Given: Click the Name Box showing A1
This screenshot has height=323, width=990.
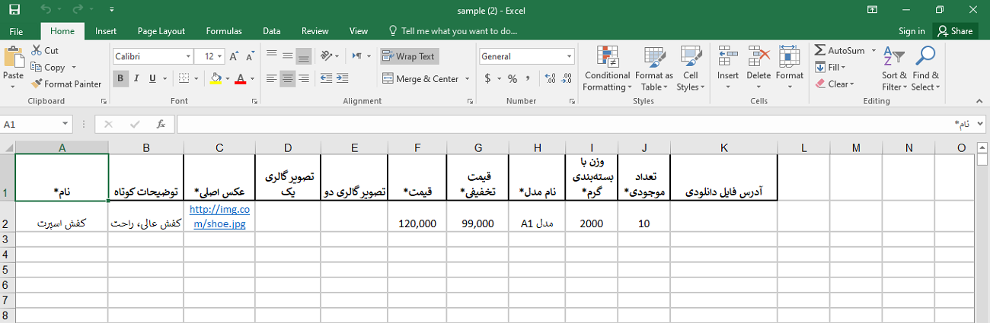Looking at the screenshot, I should pyautogui.click(x=37, y=124).
